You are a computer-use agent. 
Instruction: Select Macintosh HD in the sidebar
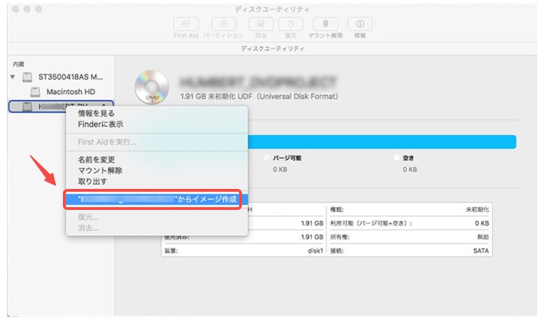pyautogui.click(x=71, y=92)
